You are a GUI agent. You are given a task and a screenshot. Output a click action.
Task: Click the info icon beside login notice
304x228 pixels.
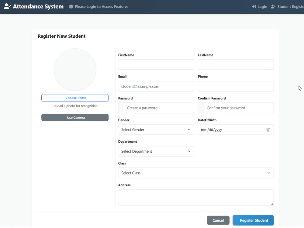(71, 7)
